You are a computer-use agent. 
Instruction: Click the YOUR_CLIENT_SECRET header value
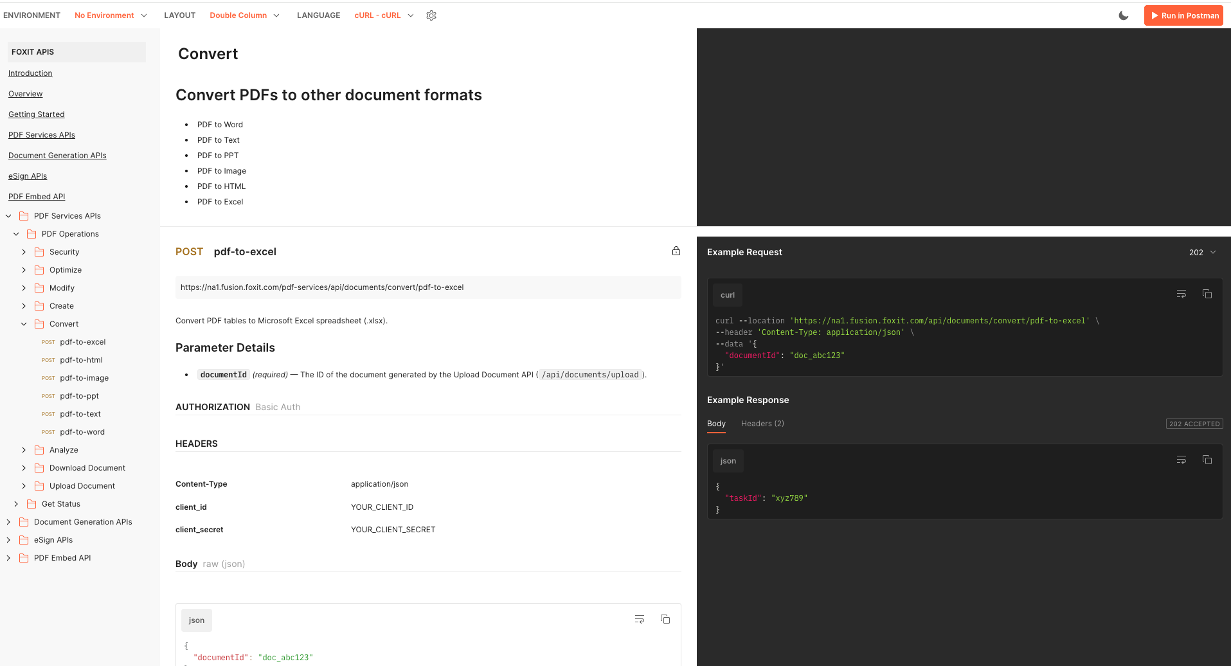pyautogui.click(x=393, y=530)
